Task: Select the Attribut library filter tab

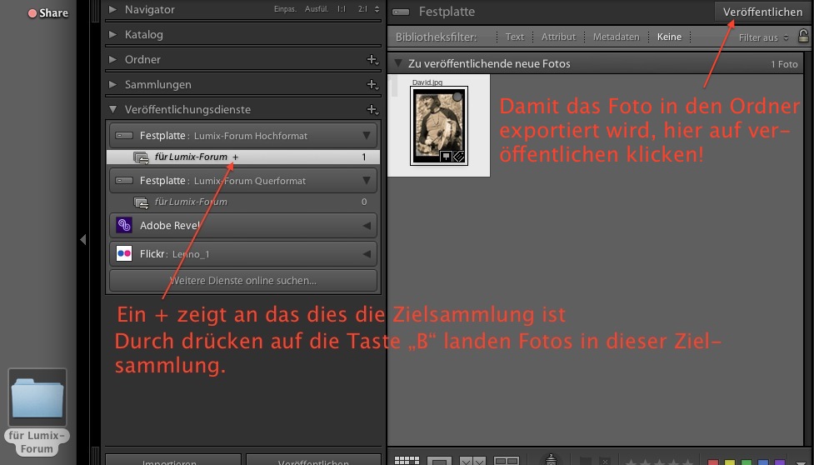Action: (558, 37)
